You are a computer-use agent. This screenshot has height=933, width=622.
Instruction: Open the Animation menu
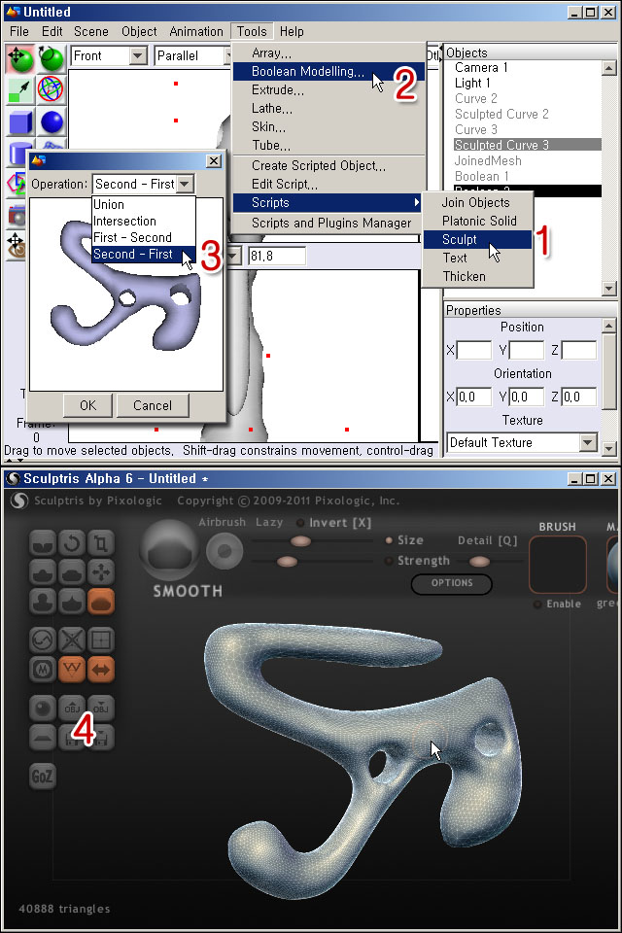(195, 31)
